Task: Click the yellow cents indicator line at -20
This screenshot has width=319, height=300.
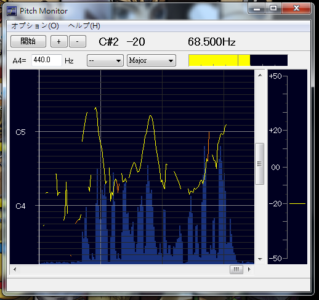Action: [x=297, y=203]
